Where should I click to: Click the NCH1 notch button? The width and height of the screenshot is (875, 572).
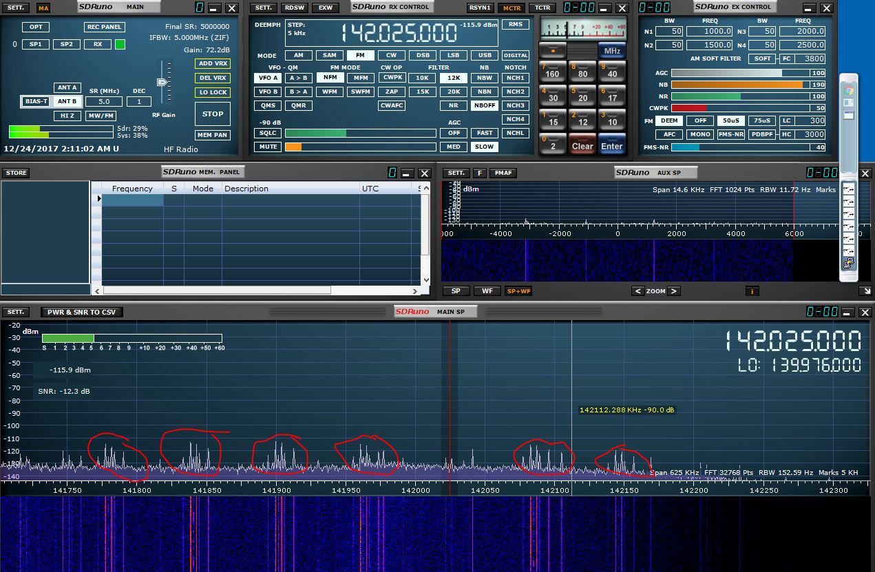pos(515,78)
